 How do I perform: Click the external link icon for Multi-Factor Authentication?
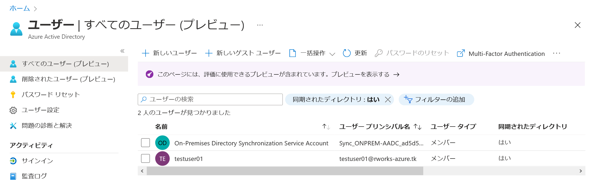click(x=461, y=53)
